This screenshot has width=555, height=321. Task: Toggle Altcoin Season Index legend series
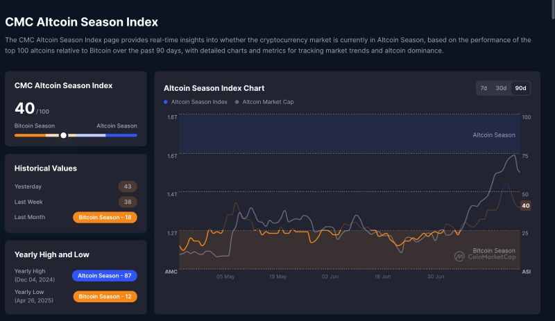[x=196, y=102]
